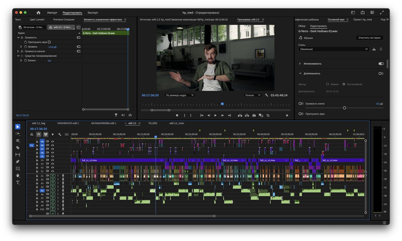Screen dimensions: 402x241
Task: Switch to Обзор tab in Essential Sound
Action: point(302,26)
